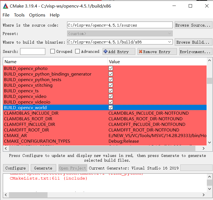Toggle BUILD_opencv_world checkbox
The image size is (213, 200).
point(111,107)
